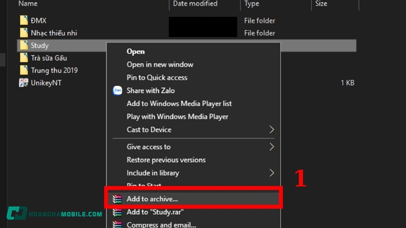406x228 pixels.
Task: Click WinRAR icon beside Add to "Study.rar"
Action: click(117, 212)
